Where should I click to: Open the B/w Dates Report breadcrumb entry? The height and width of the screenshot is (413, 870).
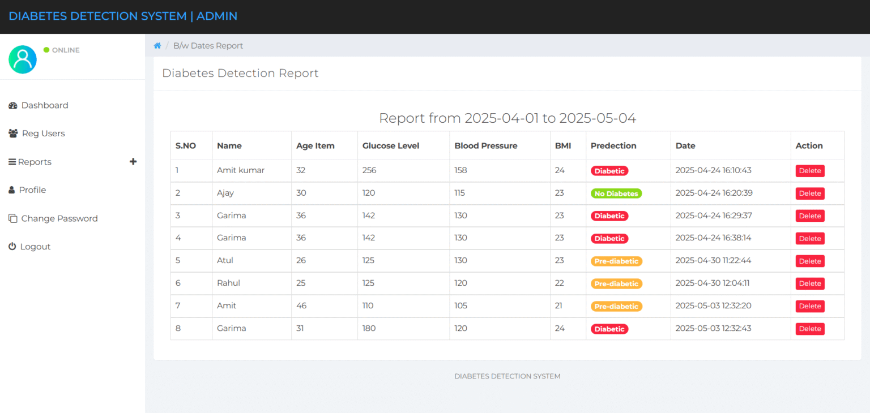pos(208,45)
